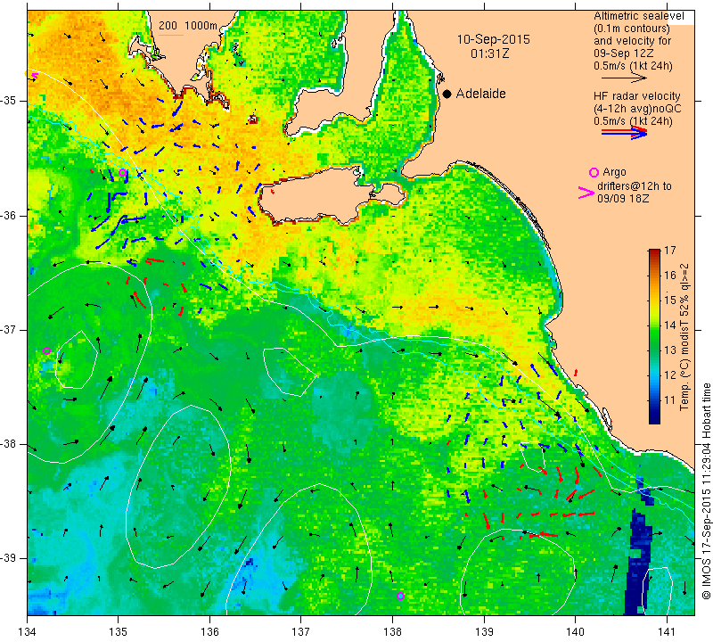The width and height of the screenshot is (713, 642).
Task: Click the 12 tick label on the colour bar
Action: [670, 374]
